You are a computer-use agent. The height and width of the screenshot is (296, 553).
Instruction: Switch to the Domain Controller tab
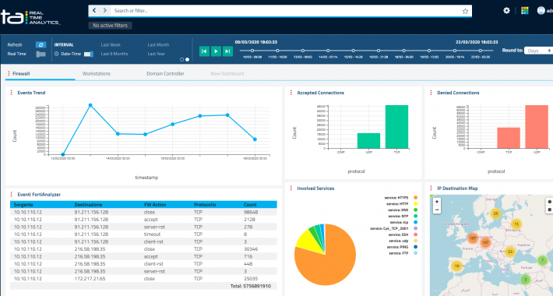165,74
